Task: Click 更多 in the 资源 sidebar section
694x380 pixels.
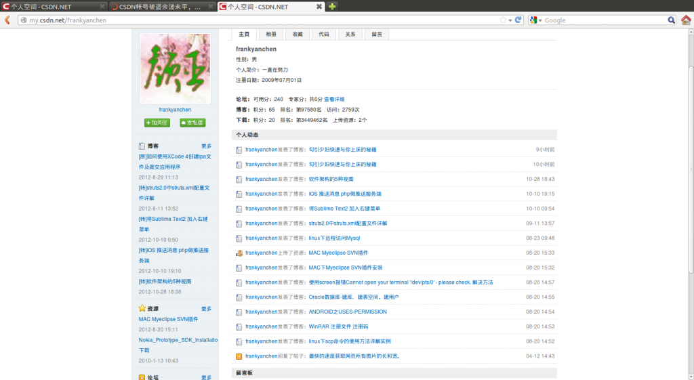Action: [x=206, y=309]
